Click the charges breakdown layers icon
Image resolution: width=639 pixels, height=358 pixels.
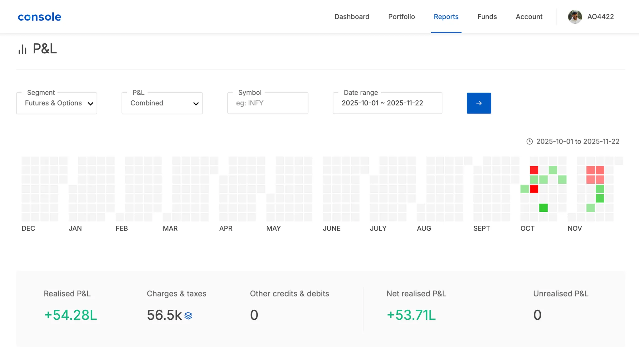pyautogui.click(x=188, y=316)
